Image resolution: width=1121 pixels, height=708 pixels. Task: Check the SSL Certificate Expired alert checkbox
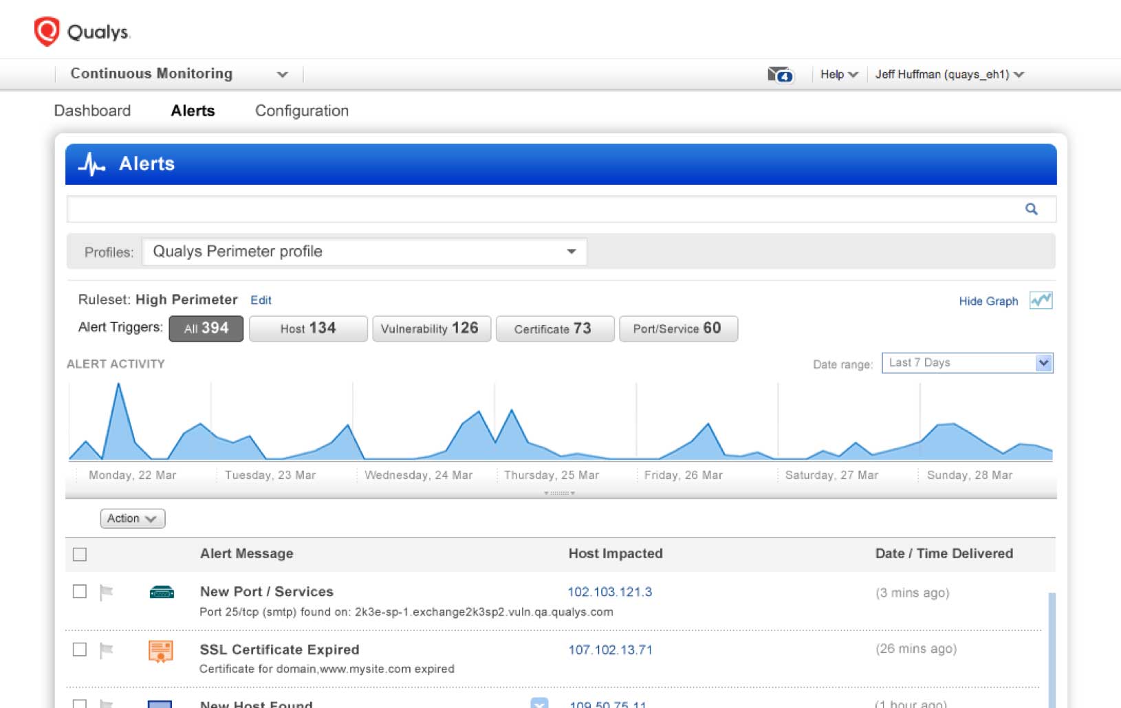click(79, 650)
